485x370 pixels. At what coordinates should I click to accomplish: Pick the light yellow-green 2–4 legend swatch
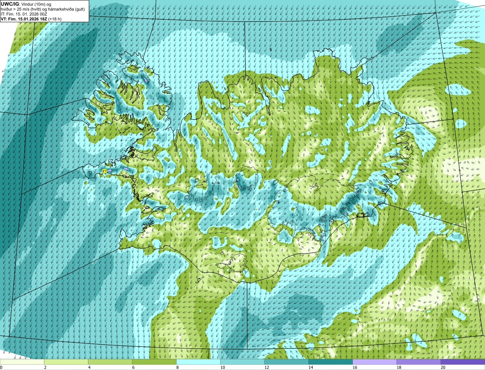click(x=66, y=362)
